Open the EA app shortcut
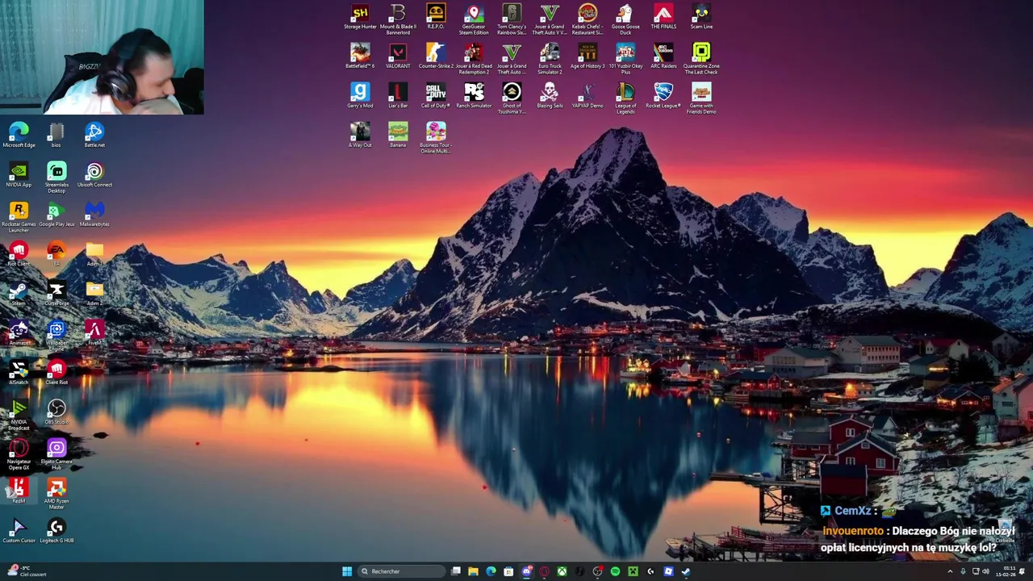The width and height of the screenshot is (1033, 581). (x=56, y=253)
